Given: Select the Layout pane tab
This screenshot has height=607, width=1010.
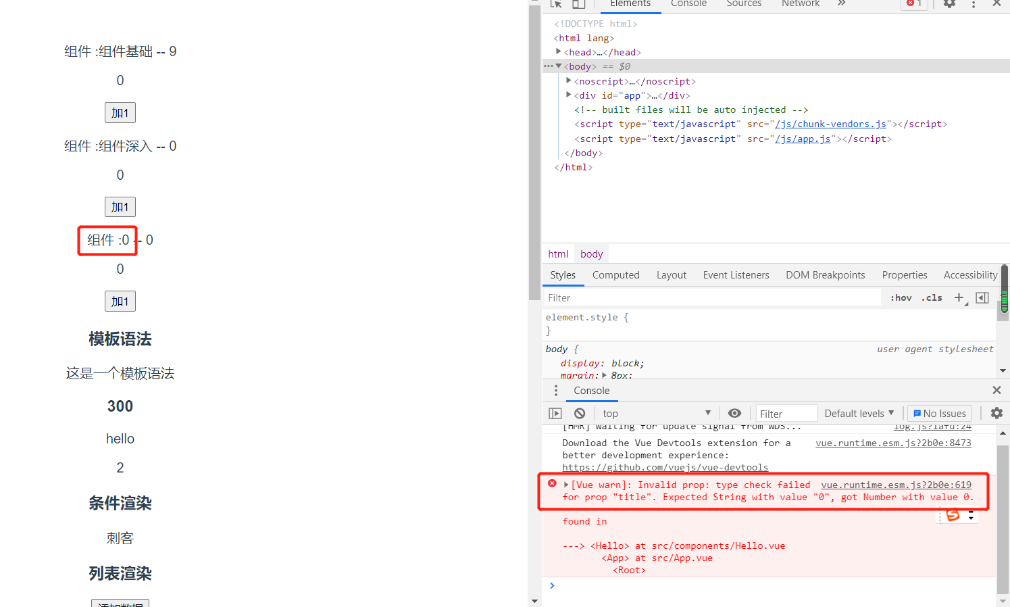Looking at the screenshot, I should [x=672, y=275].
